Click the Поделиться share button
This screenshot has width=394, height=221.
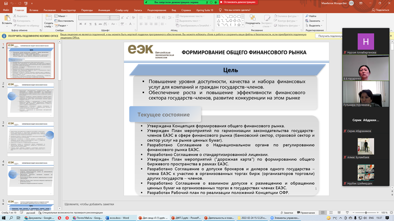tap(380, 10)
